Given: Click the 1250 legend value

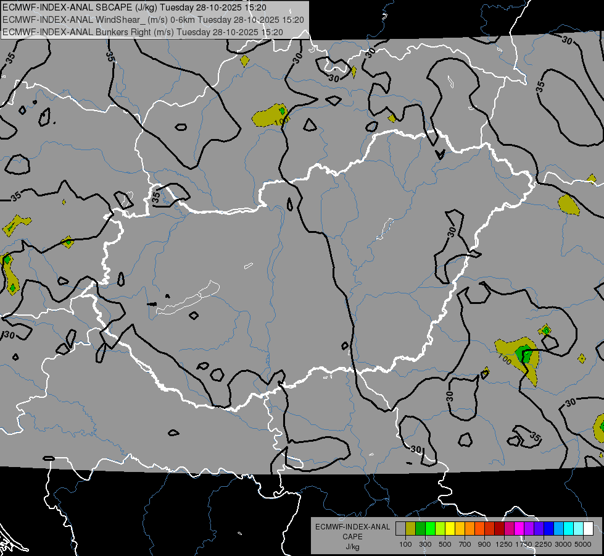Looking at the screenshot, I should (504, 544).
